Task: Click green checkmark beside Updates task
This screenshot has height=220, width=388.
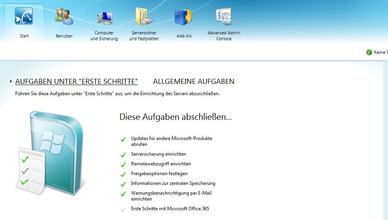Action: 123,139
